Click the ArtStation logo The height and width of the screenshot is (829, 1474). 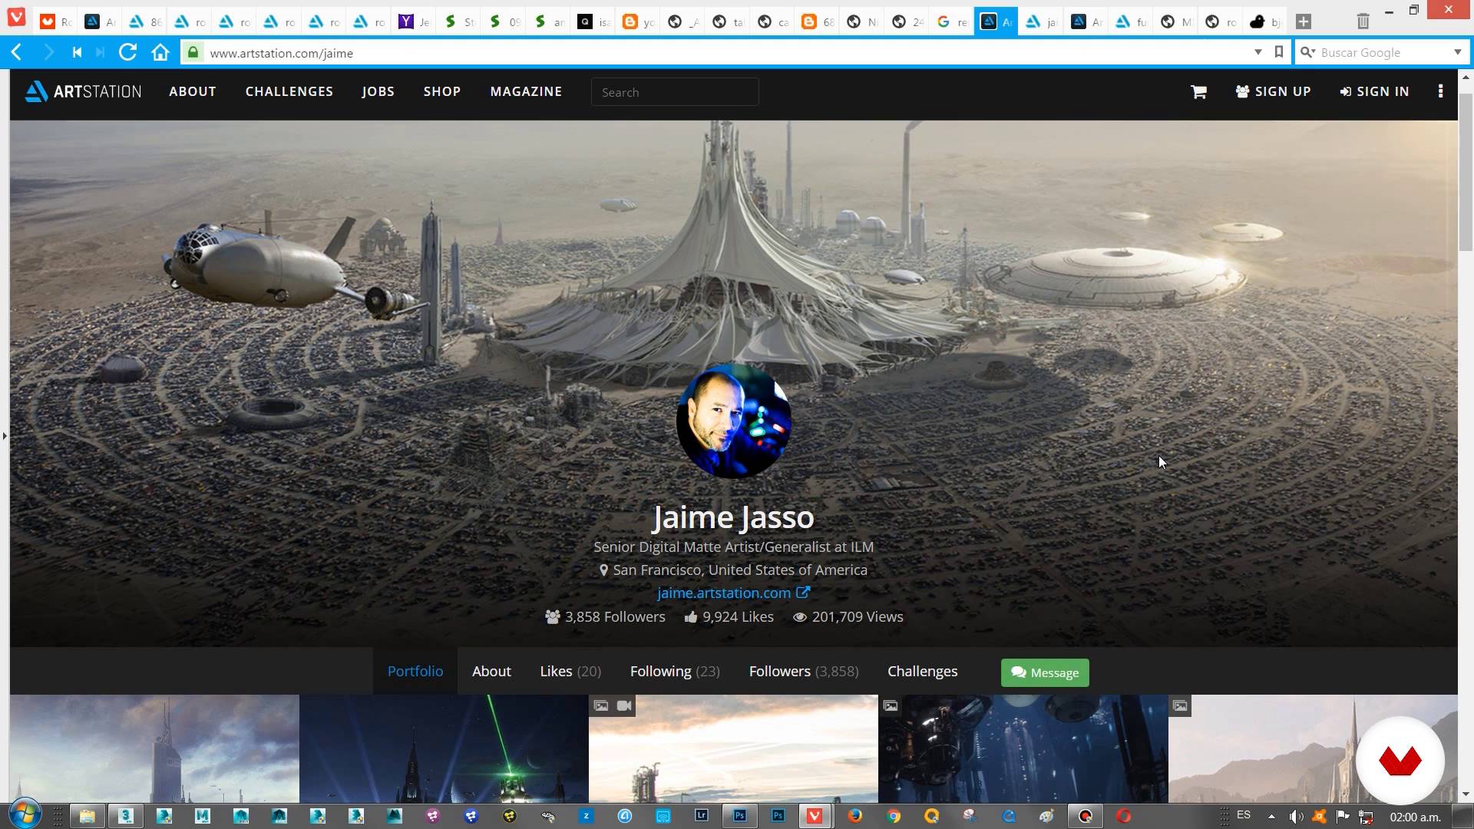pos(83,91)
